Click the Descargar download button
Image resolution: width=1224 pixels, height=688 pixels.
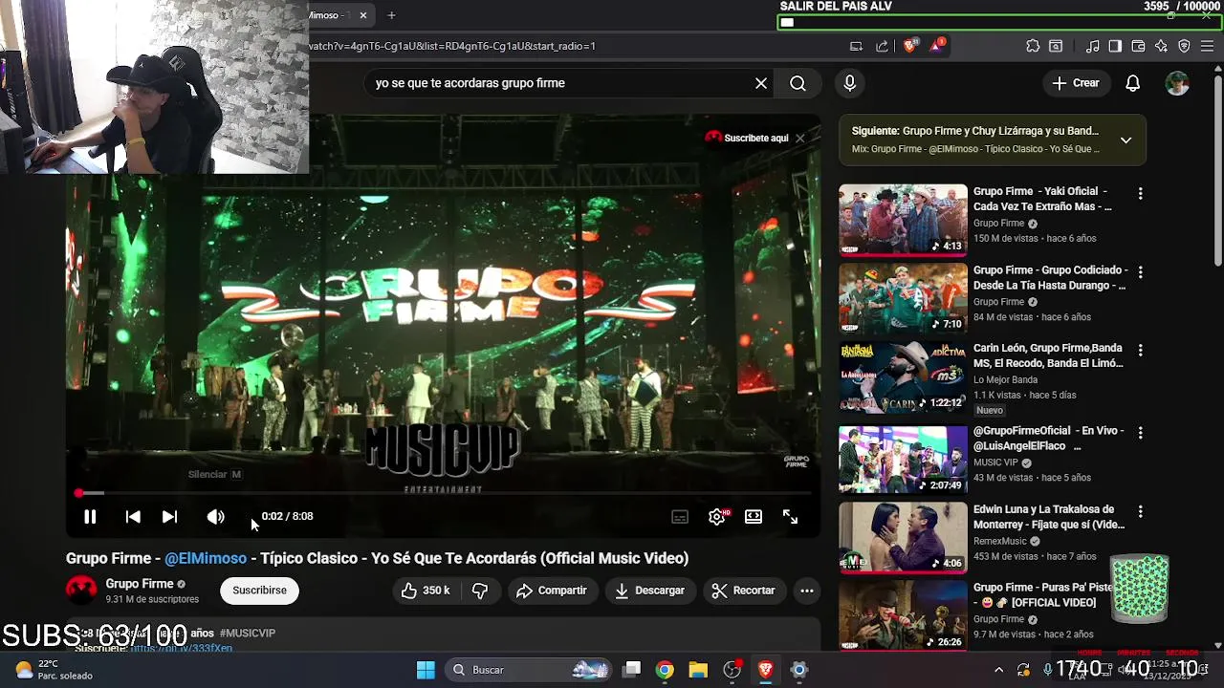click(x=649, y=591)
